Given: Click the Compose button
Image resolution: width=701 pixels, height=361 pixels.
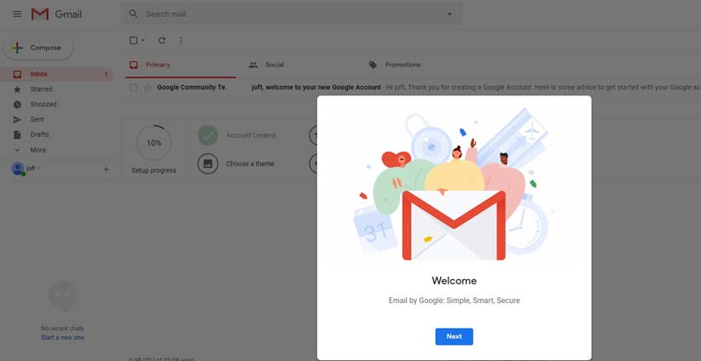Looking at the screenshot, I should [x=38, y=48].
